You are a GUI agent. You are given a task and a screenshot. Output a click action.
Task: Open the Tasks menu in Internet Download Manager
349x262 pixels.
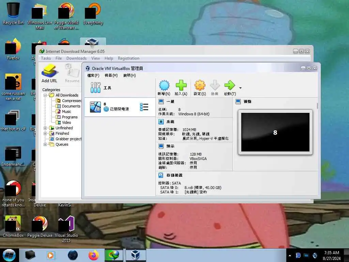(x=46, y=58)
